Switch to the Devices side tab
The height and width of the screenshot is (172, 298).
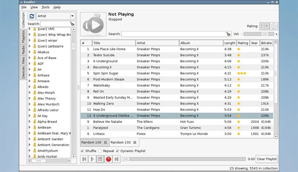[23, 72]
